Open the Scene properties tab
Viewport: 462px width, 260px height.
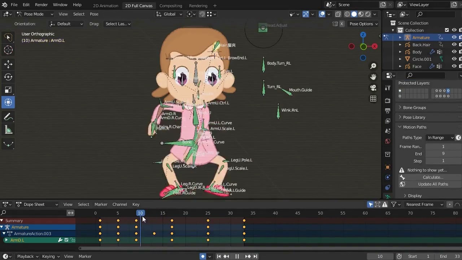pyautogui.click(x=388, y=131)
